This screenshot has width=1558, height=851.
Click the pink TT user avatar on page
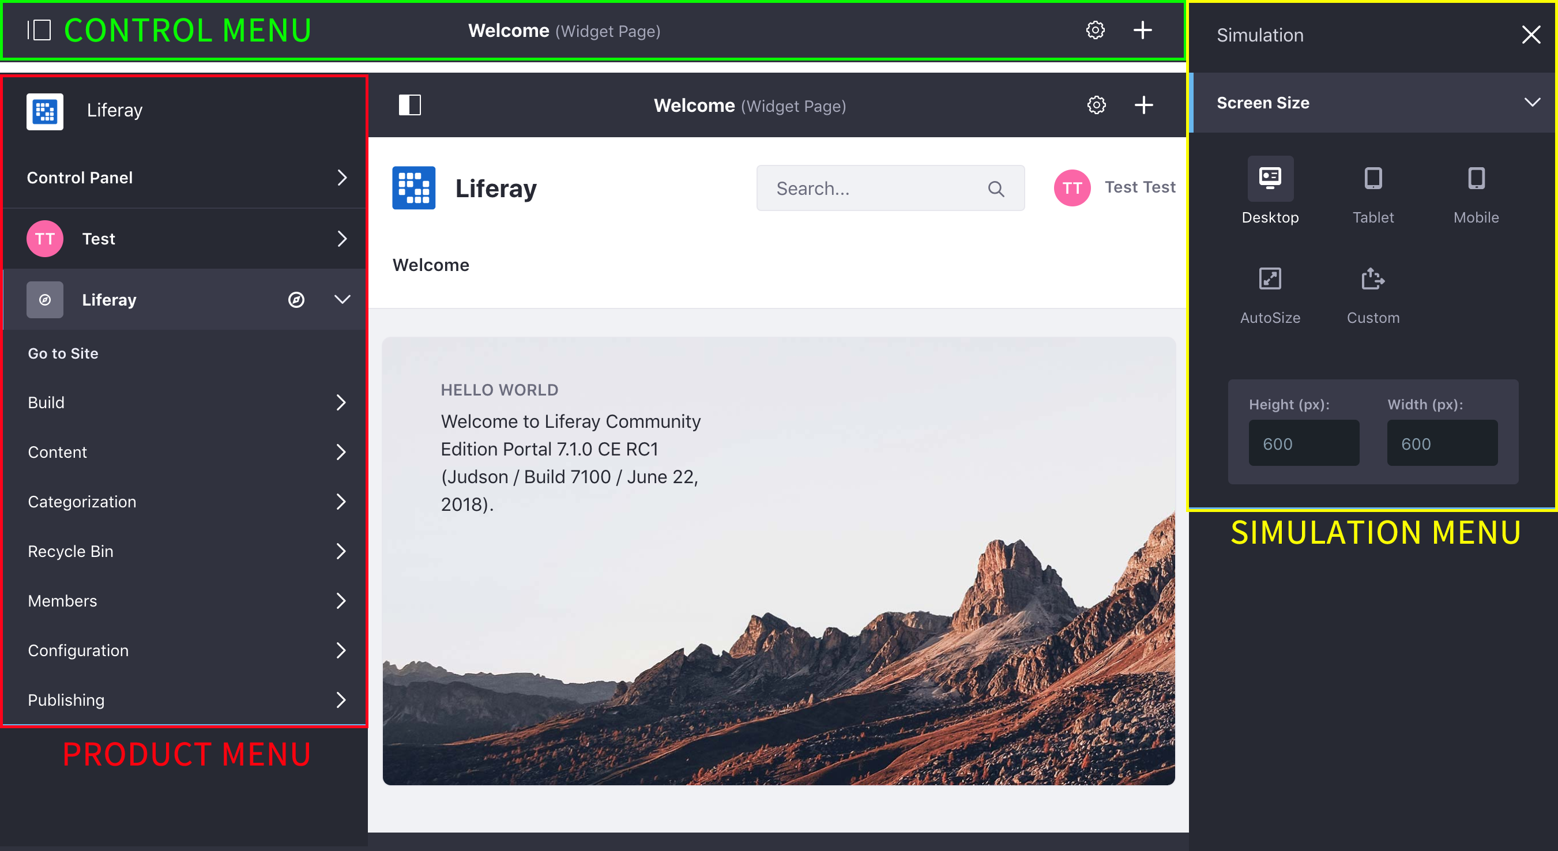pos(1072,188)
